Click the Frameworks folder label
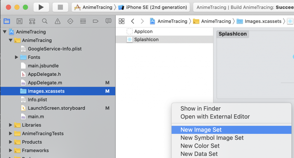Screen dimensions: 294x158 click(35, 150)
